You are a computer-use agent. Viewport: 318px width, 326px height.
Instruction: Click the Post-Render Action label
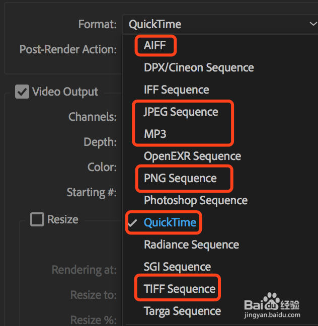pos(68,49)
